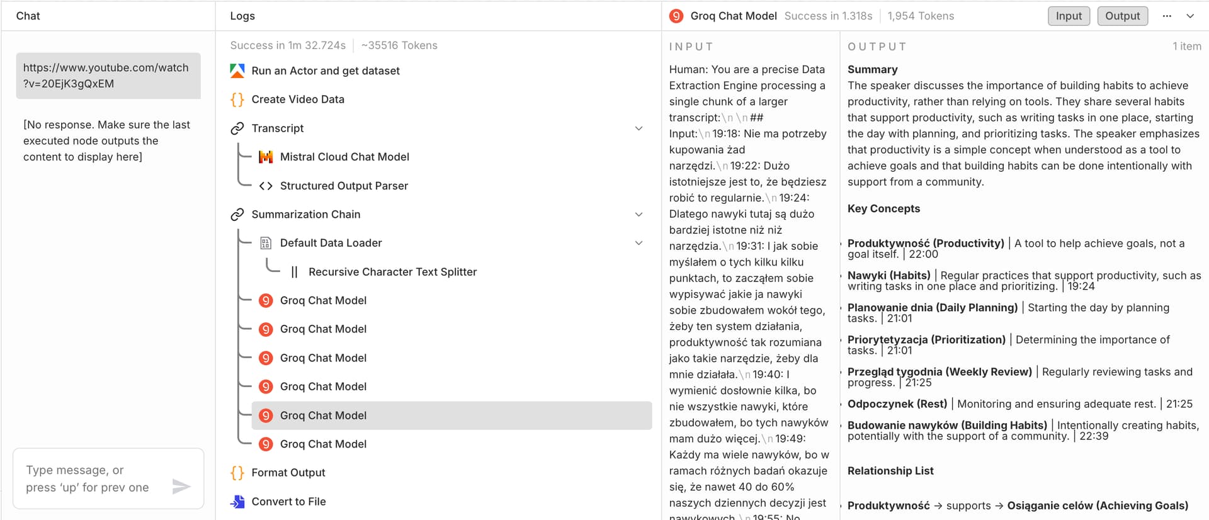1209x520 pixels.
Task: Click the send message arrow icon
Action: click(181, 486)
